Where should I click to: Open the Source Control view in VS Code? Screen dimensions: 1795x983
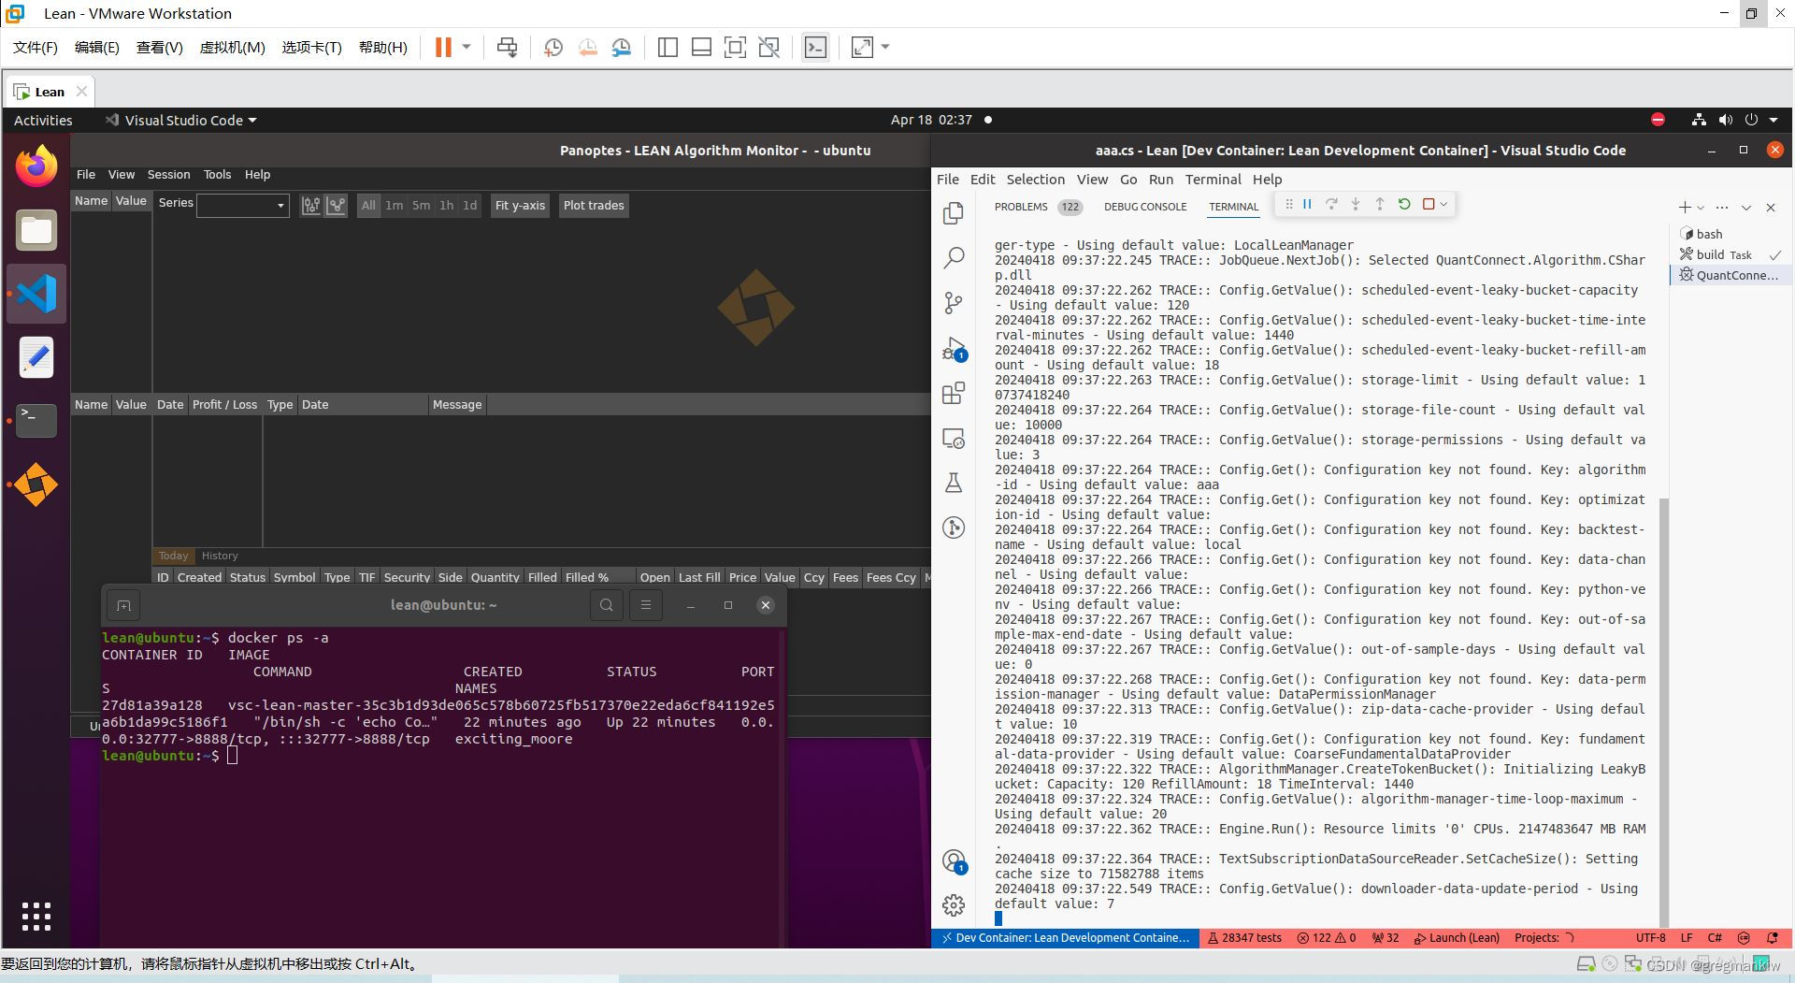coord(954,303)
